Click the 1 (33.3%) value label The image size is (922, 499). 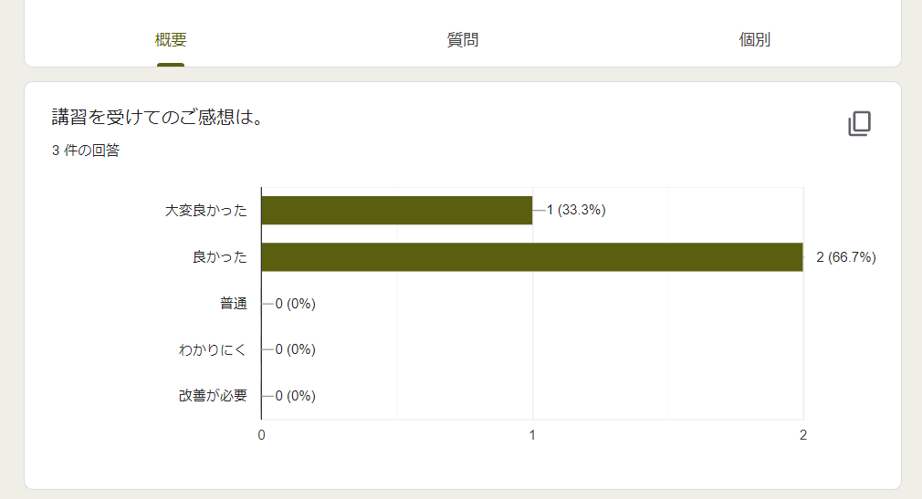(x=576, y=210)
